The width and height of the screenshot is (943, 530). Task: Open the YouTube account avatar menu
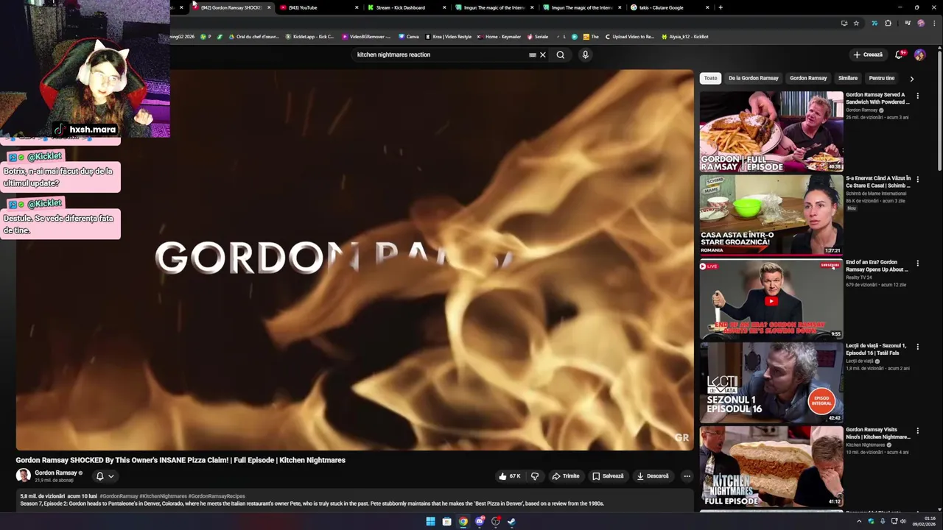(919, 54)
